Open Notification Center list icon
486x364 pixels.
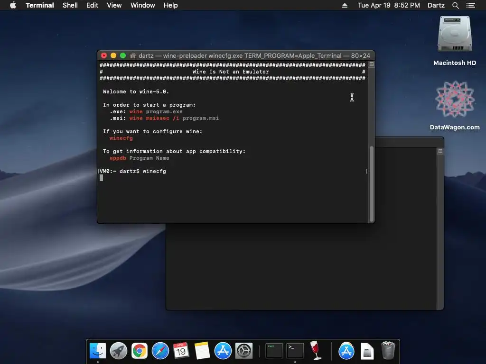470,5
